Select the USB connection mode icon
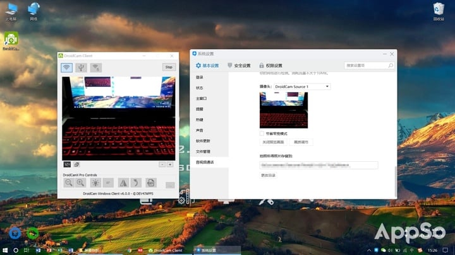The image size is (455, 255). (81, 67)
